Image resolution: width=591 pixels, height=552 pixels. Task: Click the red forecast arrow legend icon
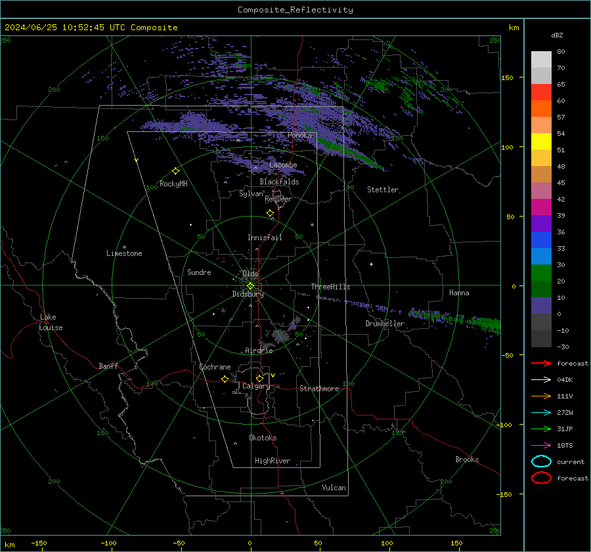point(541,363)
